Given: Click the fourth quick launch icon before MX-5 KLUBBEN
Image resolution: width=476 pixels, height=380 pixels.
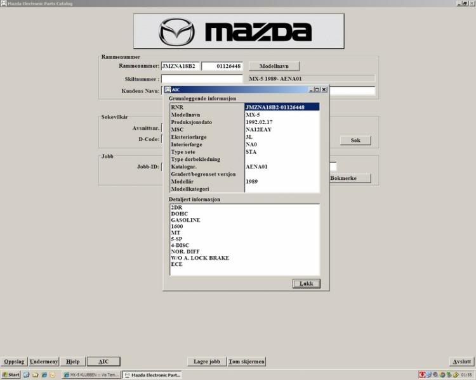Looking at the screenshot, I should [53, 375].
